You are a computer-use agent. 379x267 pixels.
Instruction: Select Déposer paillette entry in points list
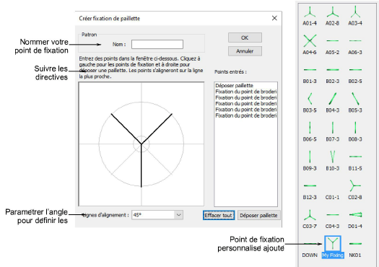(234, 86)
